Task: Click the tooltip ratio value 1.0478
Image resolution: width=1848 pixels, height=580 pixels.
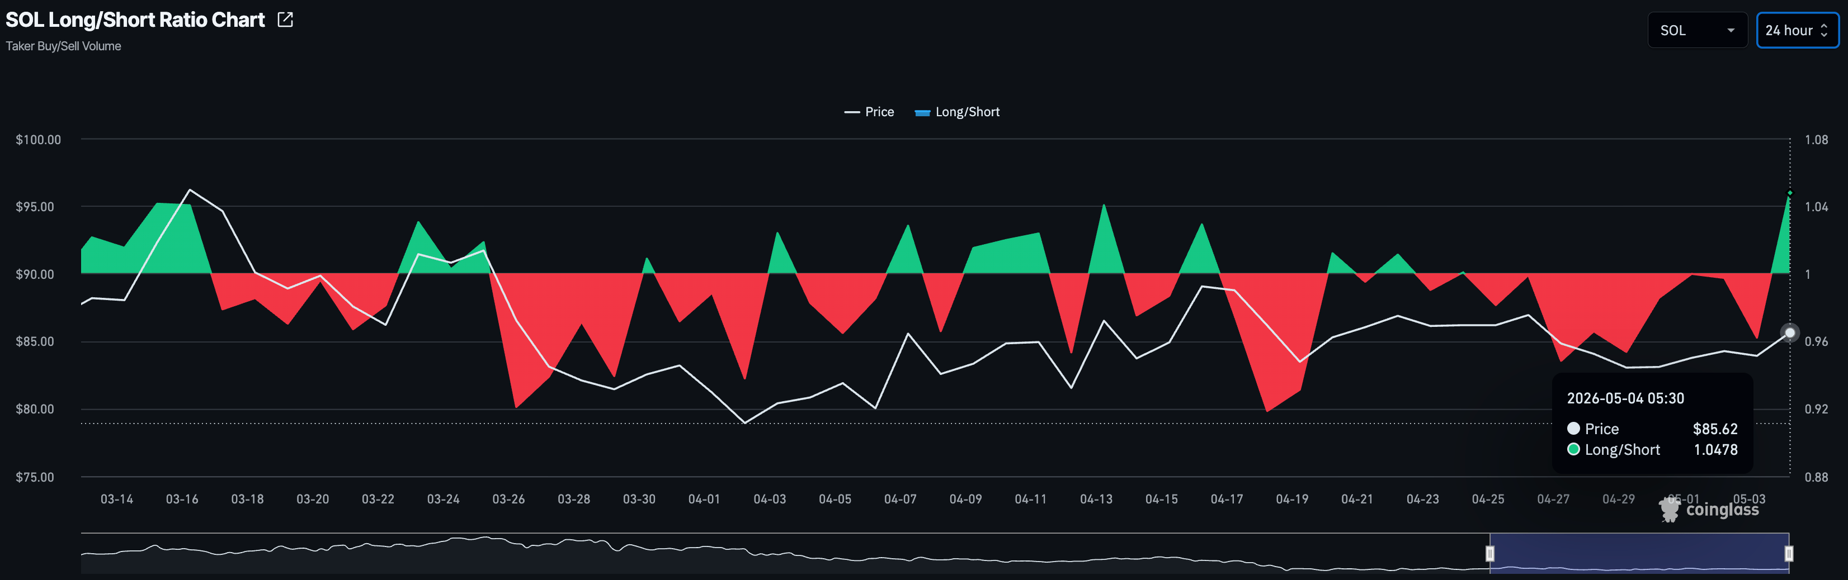Action: coord(1715,449)
